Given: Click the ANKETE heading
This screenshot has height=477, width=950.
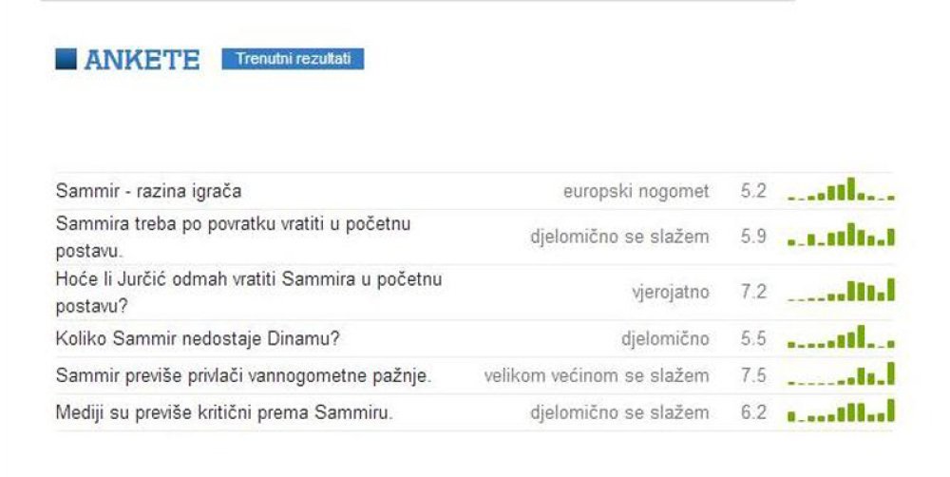Looking at the screenshot, I should 142,60.
